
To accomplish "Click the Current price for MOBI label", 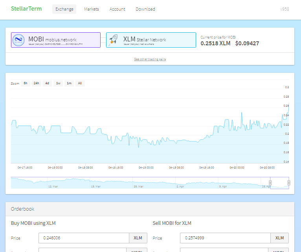I will pos(218,37).
